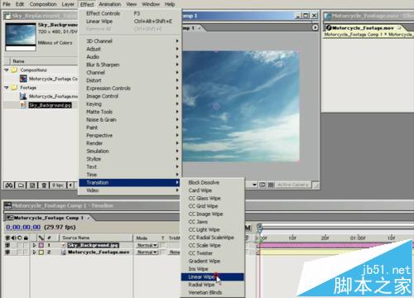This screenshot has width=414, height=298.
Task: Click the layer 2 yellow label color swatch
Action: [41, 252]
